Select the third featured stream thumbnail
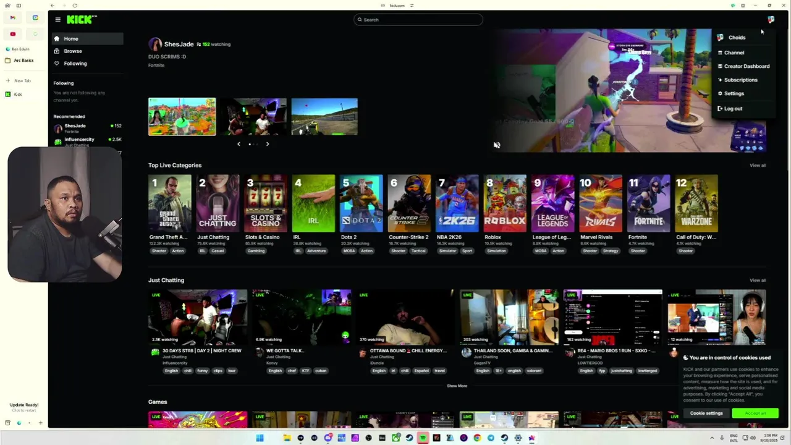 tap(324, 116)
